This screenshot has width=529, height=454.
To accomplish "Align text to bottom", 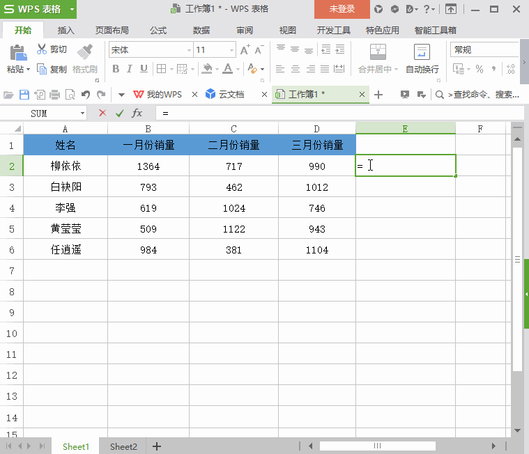I will pos(309,50).
